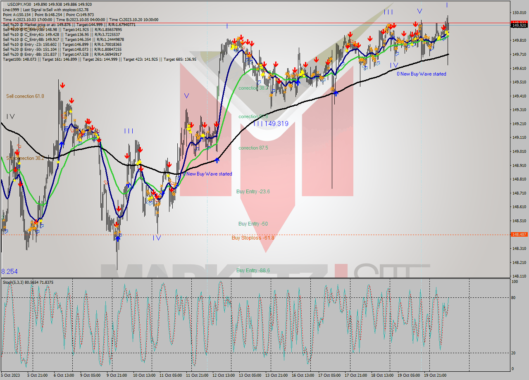
Task: Click the green 'correction 87.5' label
Action: tap(253, 148)
